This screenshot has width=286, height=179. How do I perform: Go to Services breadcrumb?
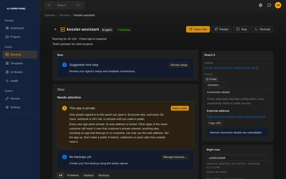[65, 15]
